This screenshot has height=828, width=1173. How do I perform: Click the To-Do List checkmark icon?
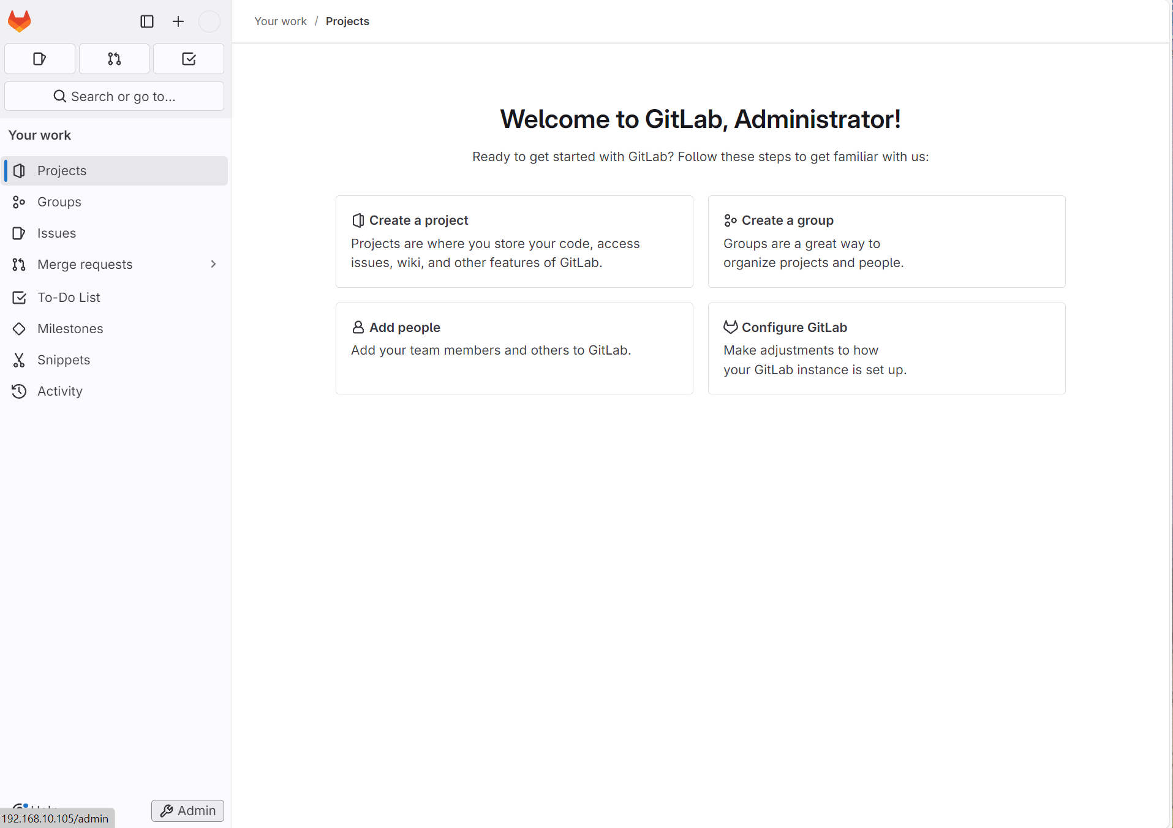click(19, 298)
